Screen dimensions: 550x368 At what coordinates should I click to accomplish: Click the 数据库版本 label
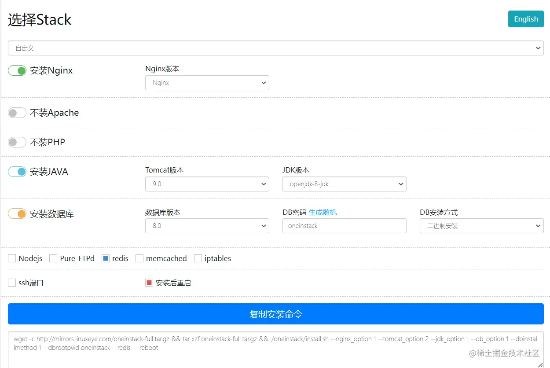(163, 212)
